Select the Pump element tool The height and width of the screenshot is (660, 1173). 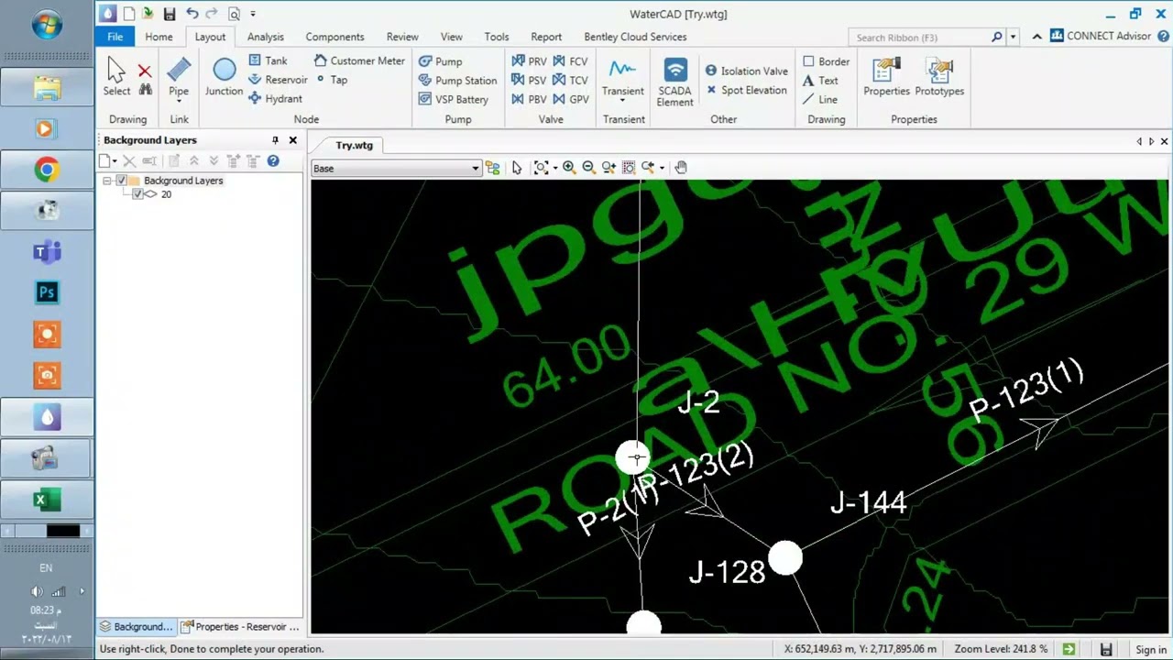[441, 61]
